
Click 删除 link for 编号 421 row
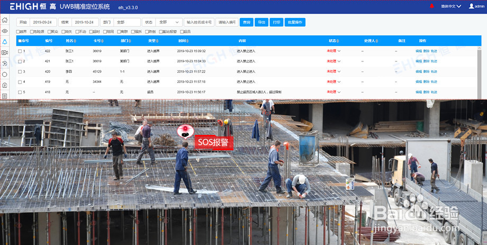click(427, 61)
